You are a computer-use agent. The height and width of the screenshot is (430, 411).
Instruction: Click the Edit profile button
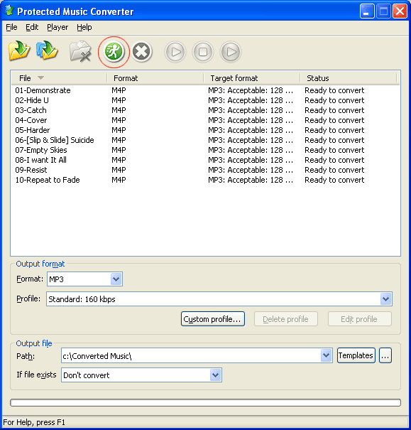coord(360,319)
